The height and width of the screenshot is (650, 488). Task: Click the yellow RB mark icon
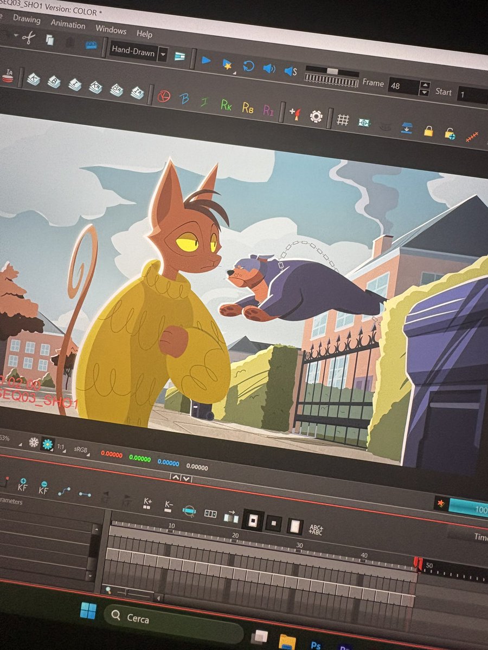tap(247, 107)
